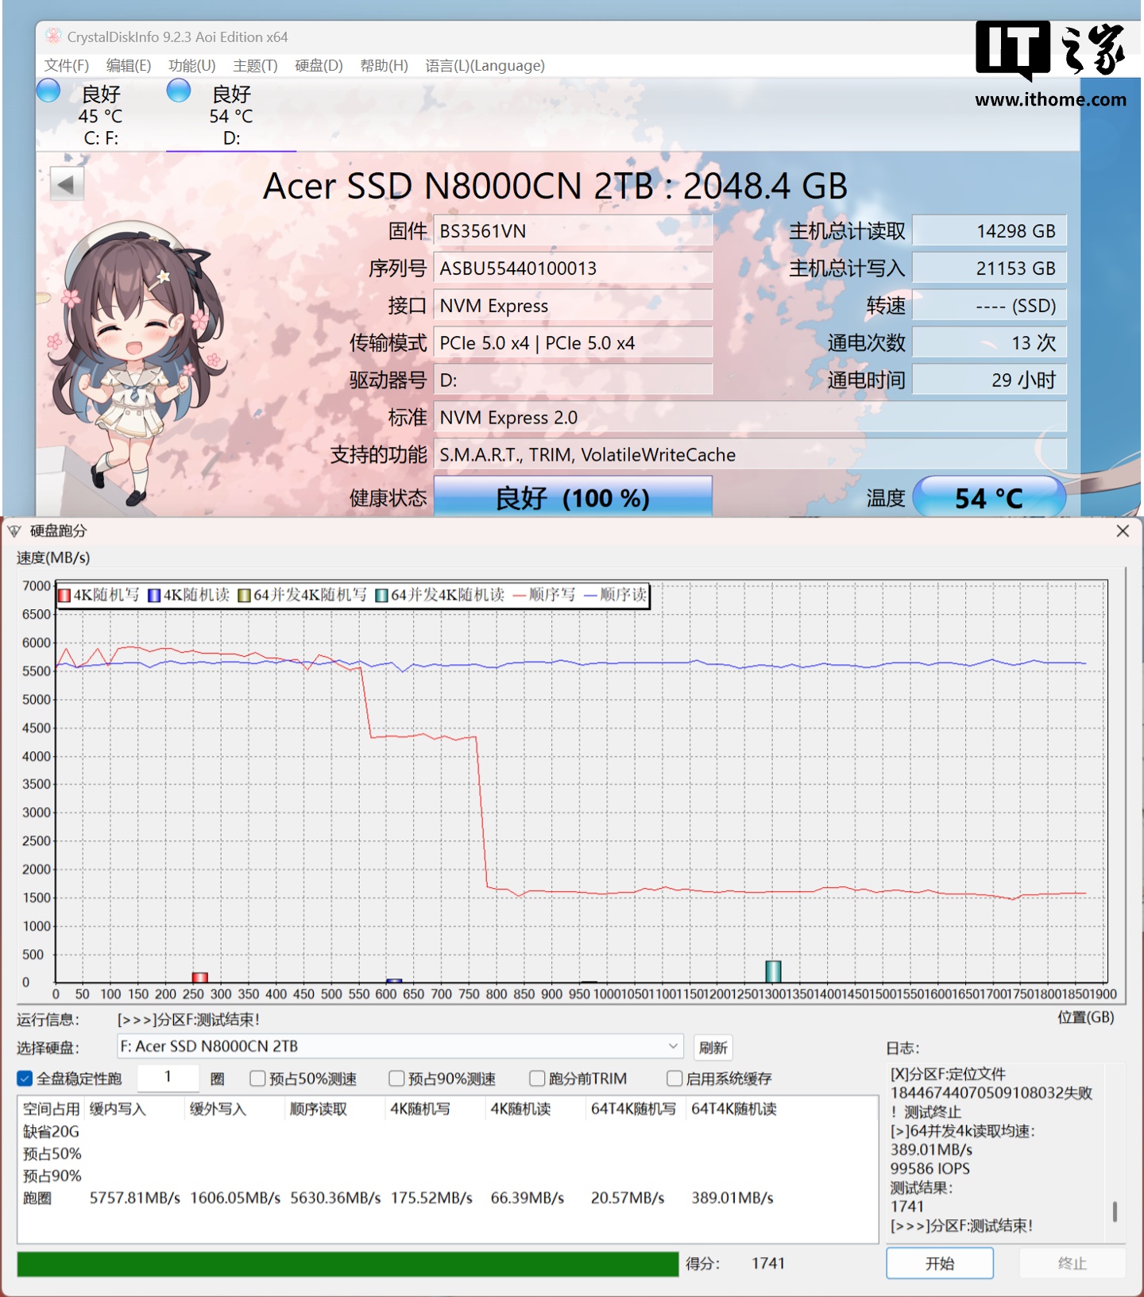Enable the 预占50%测速 checkbox

tap(257, 1078)
